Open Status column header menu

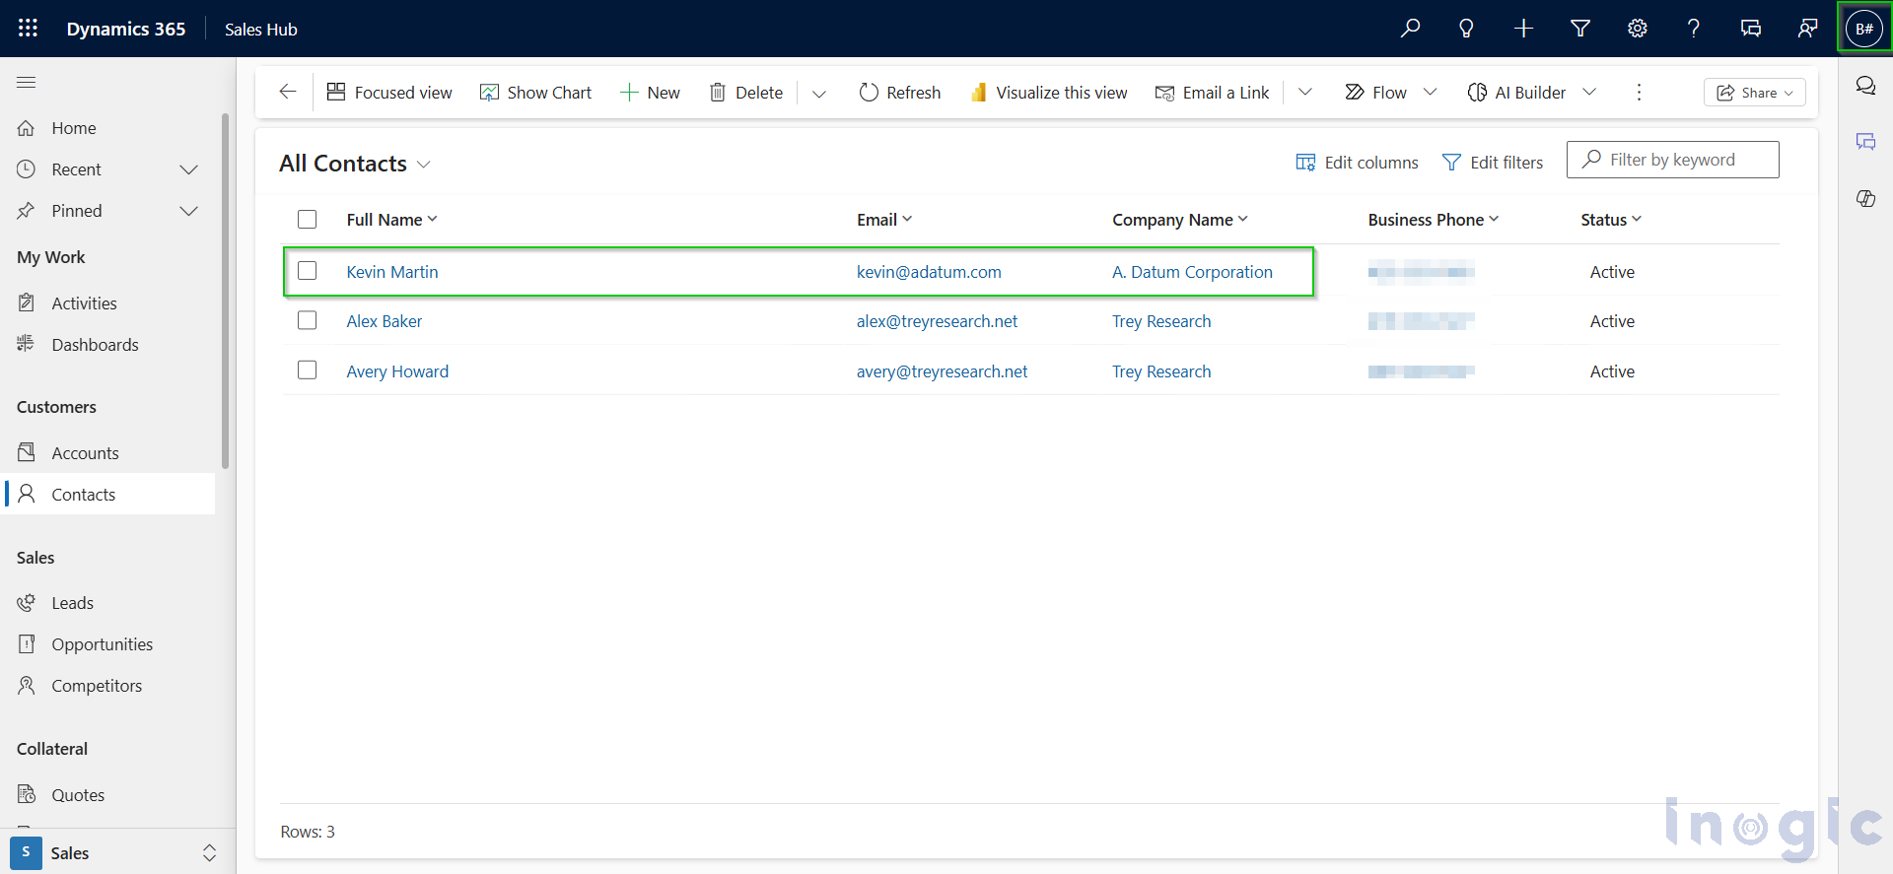tap(1611, 220)
